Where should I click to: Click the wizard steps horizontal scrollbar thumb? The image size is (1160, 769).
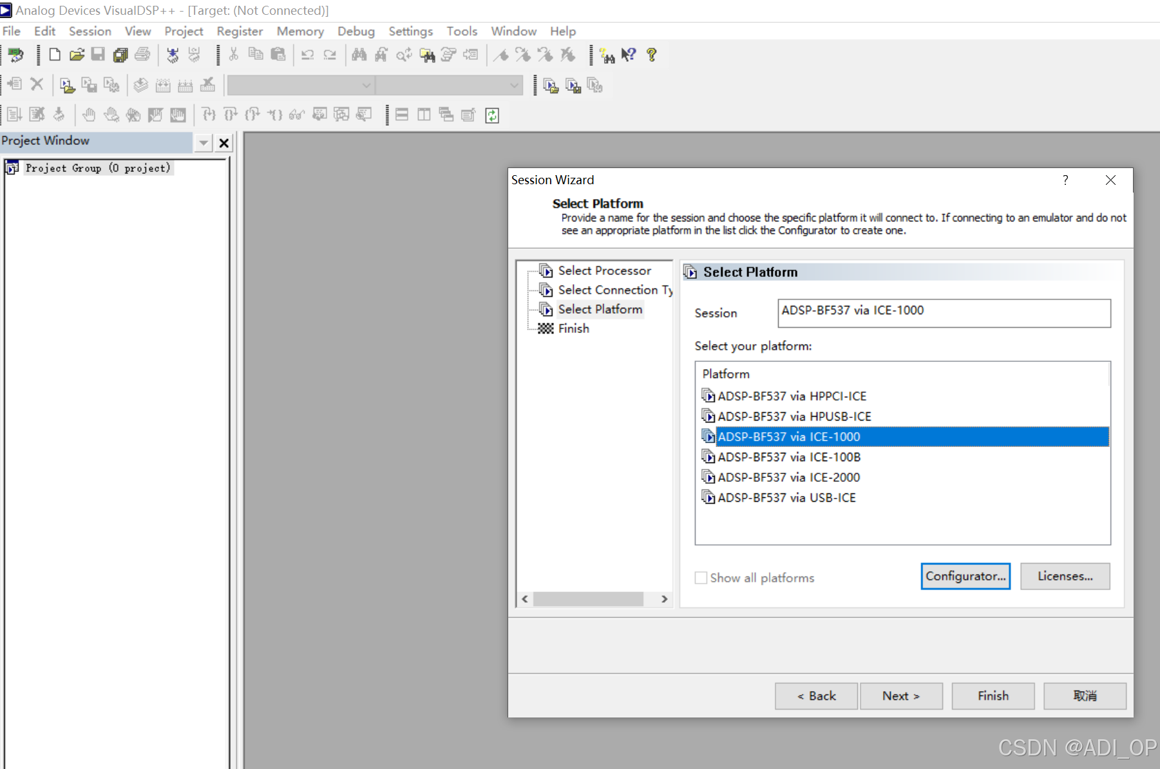point(588,599)
